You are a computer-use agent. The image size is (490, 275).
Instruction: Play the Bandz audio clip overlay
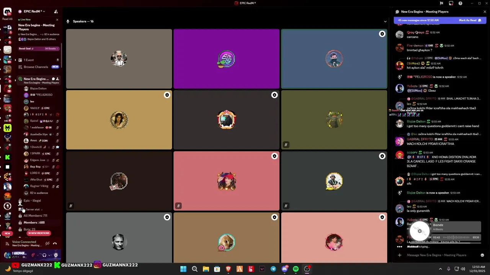tap(420, 231)
